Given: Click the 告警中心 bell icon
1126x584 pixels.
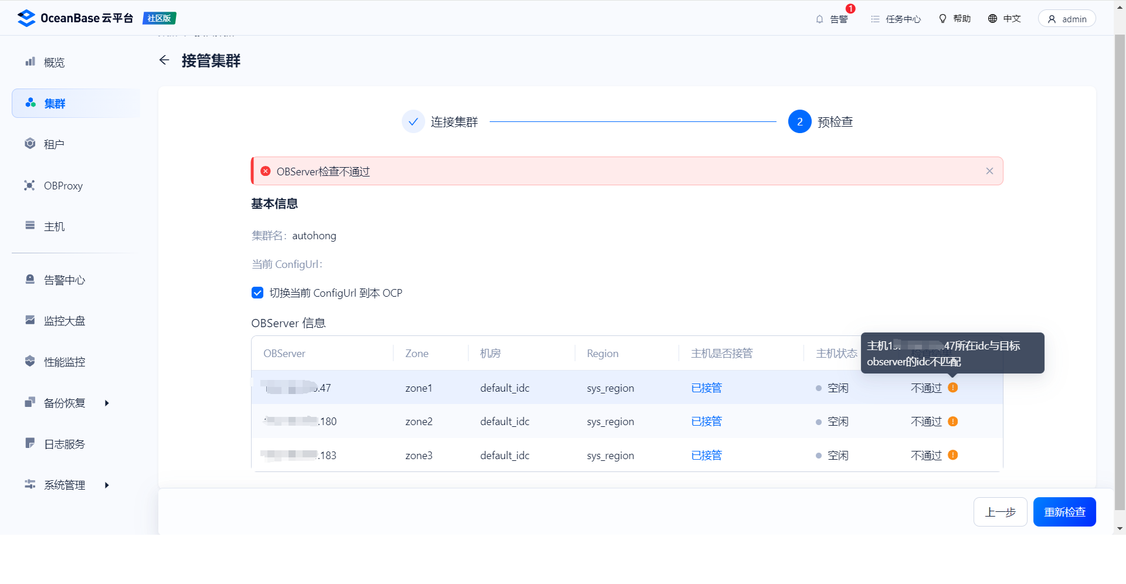Looking at the screenshot, I should 30,279.
